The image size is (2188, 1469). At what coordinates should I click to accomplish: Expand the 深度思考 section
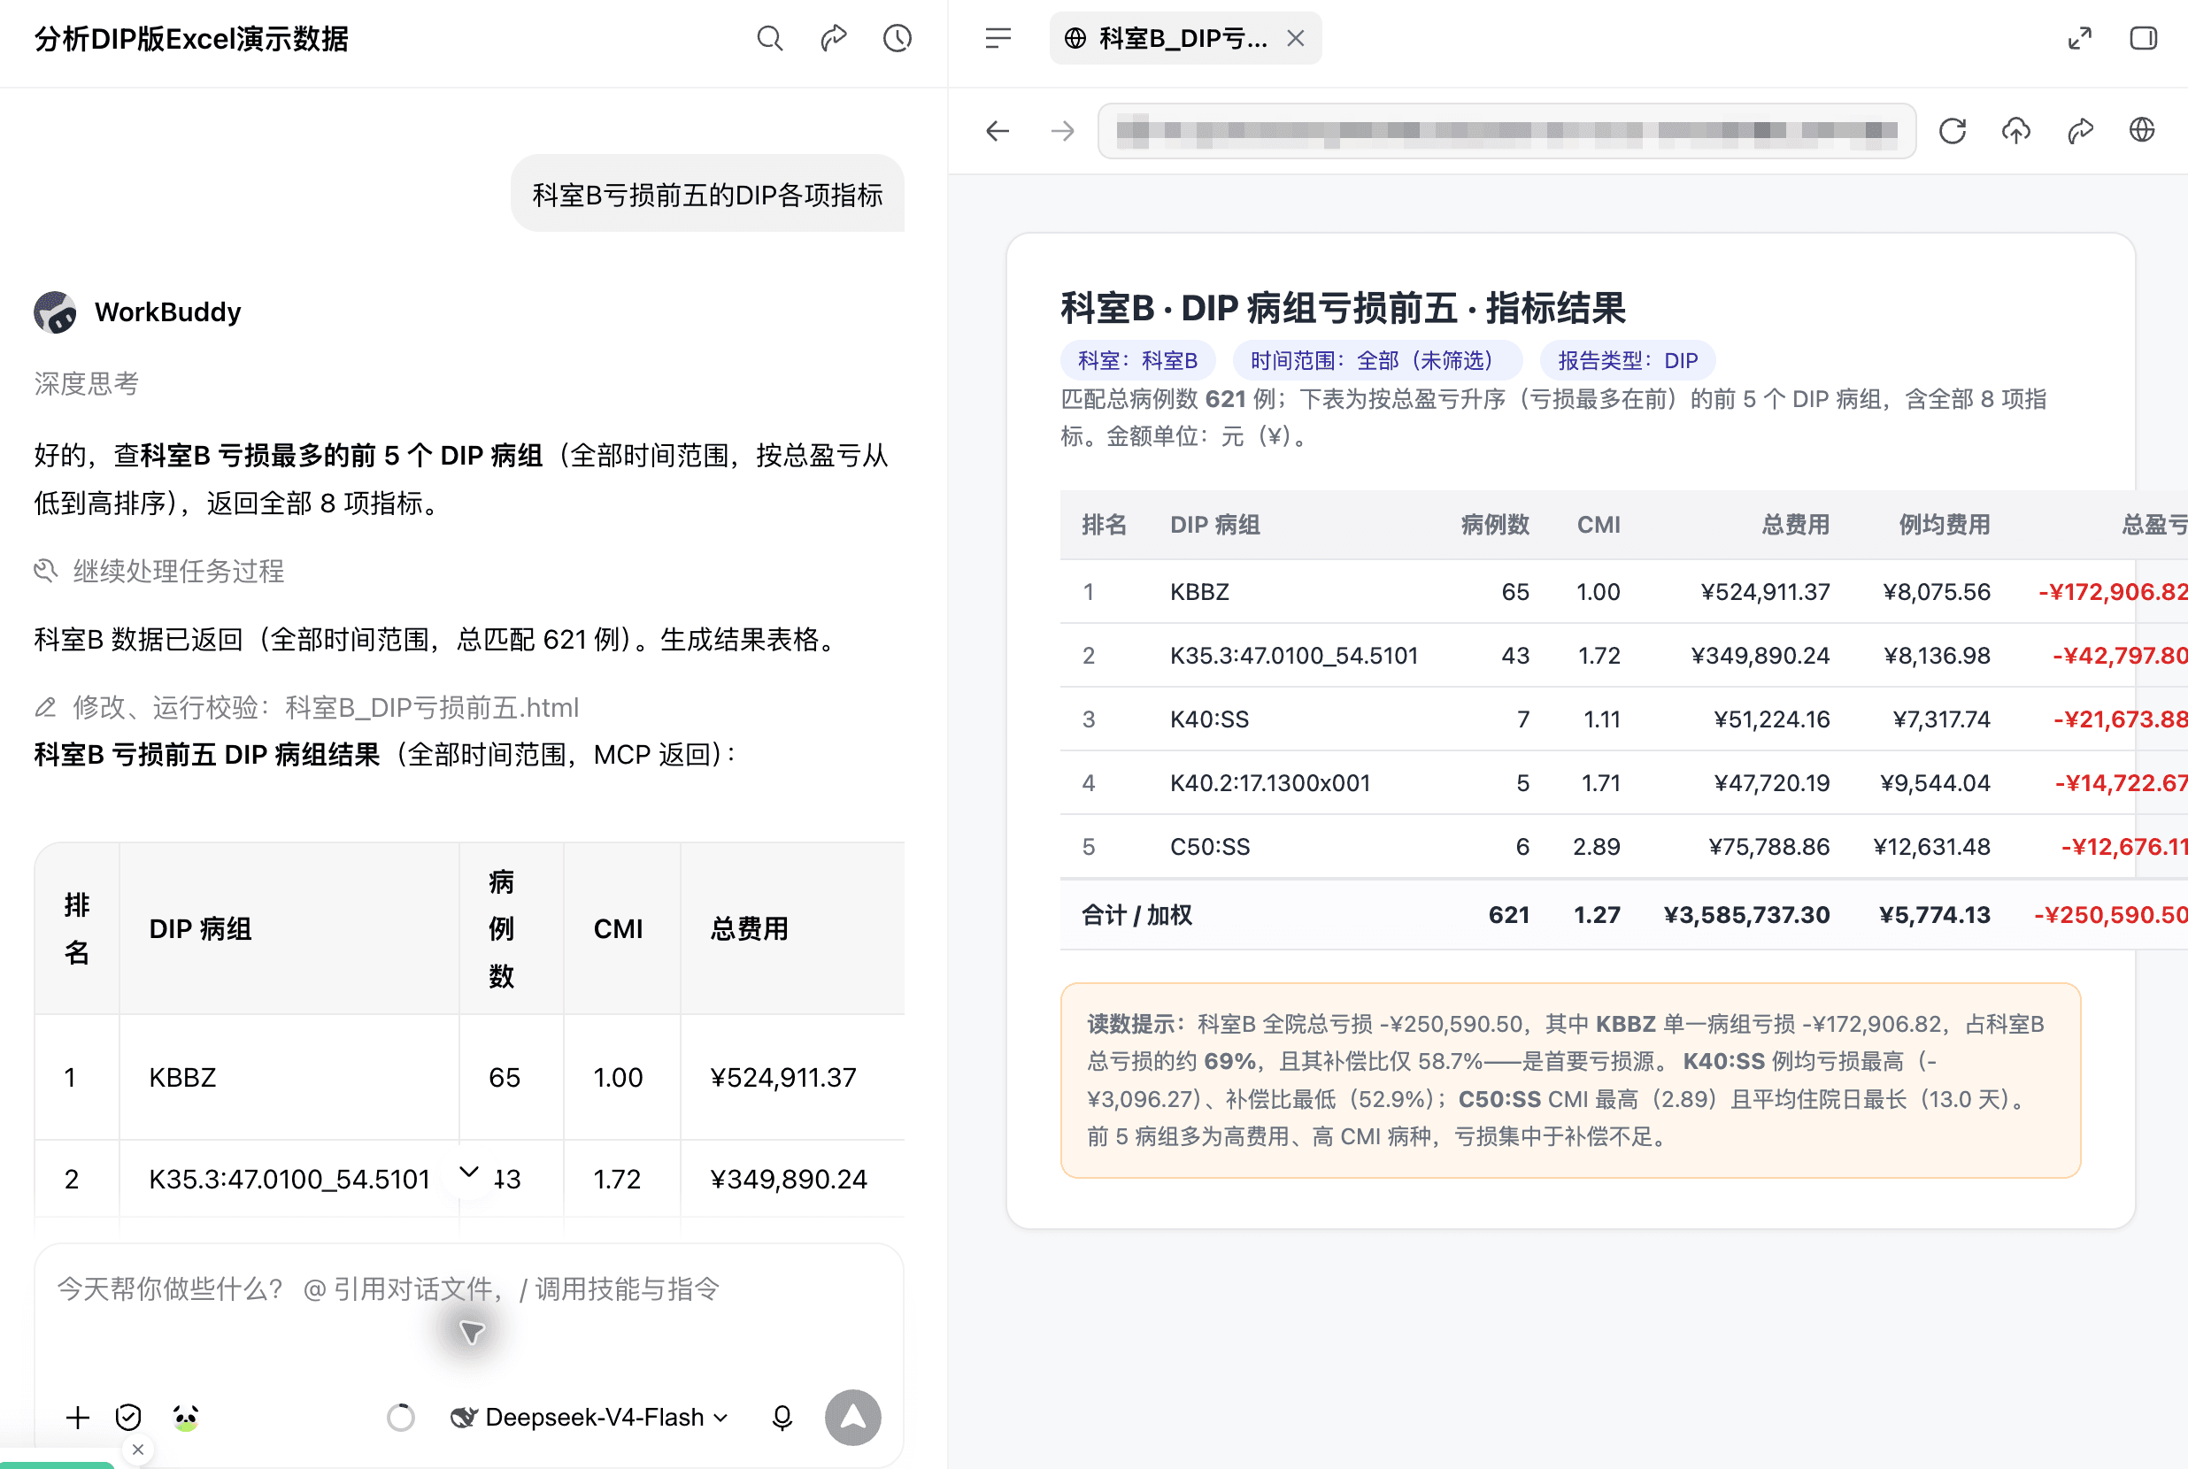pyautogui.click(x=86, y=384)
